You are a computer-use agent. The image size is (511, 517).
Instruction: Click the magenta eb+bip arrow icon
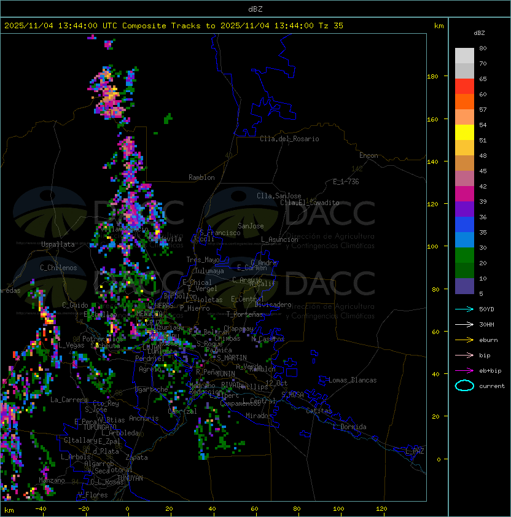pyautogui.click(x=464, y=371)
